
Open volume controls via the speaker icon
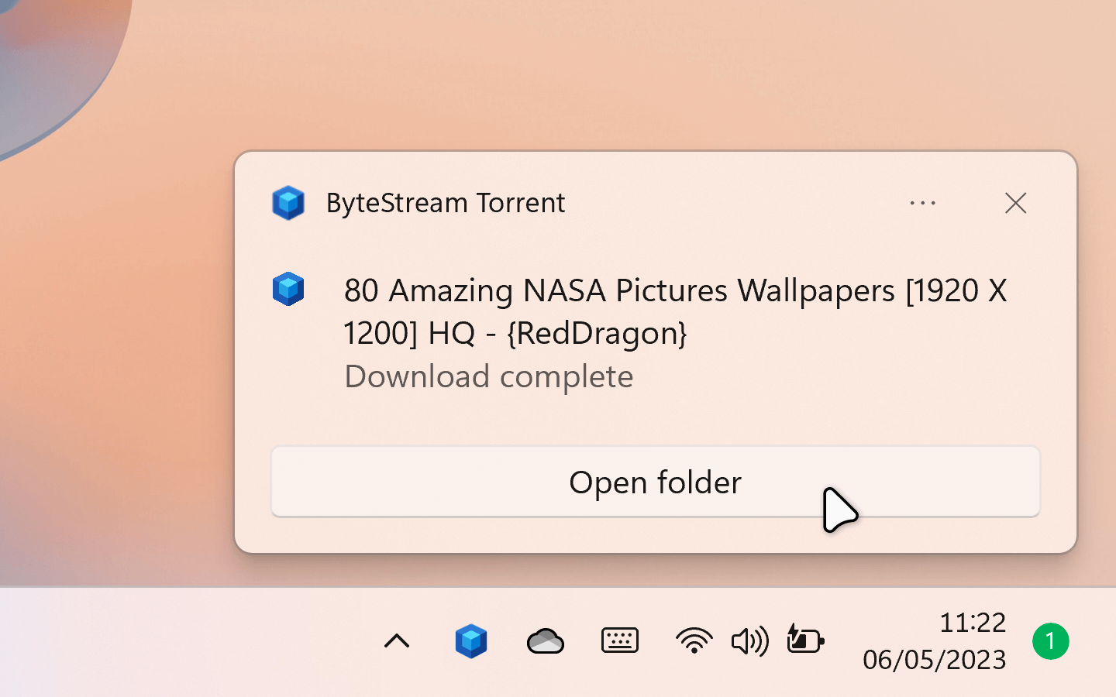tap(749, 640)
